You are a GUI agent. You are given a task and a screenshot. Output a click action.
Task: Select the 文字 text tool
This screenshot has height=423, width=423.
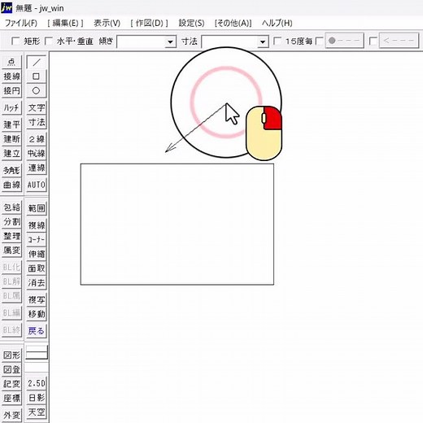pyautogui.click(x=37, y=108)
